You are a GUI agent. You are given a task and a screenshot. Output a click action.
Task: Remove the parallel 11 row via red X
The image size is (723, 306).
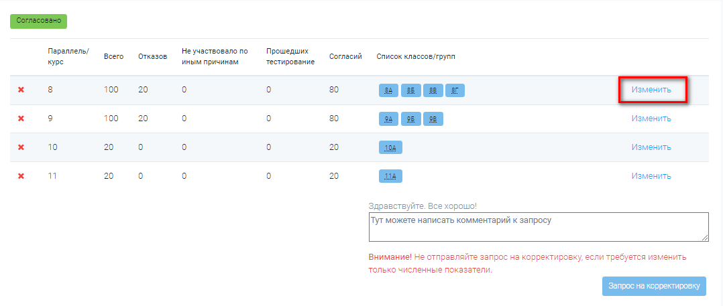tap(21, 176)
